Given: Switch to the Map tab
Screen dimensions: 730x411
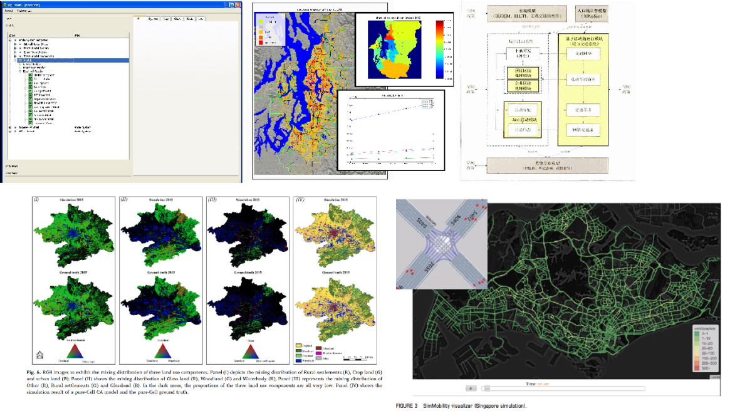Looking at the screenshot, I should 165,19.
